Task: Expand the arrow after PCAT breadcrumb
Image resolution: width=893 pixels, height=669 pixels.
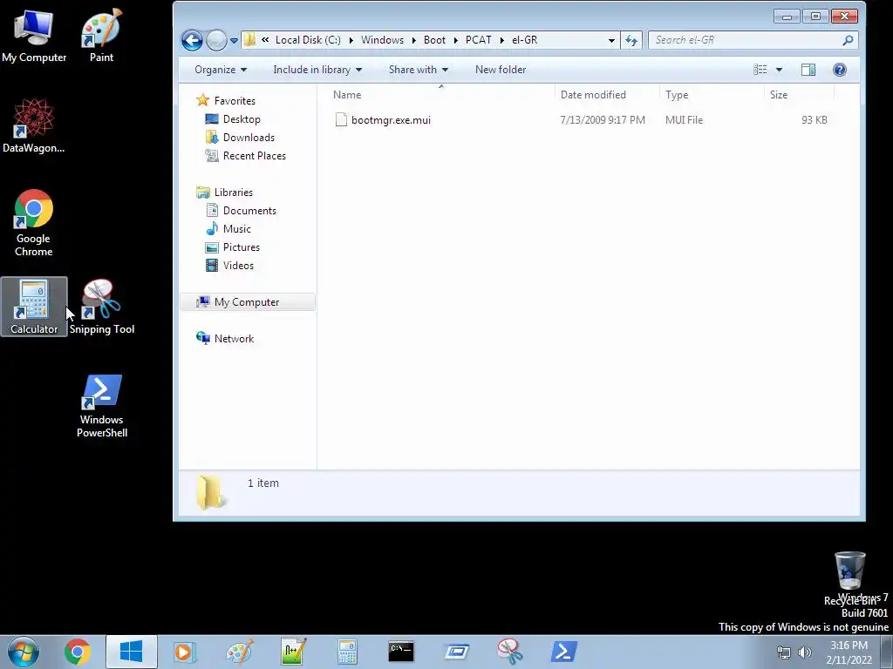Action: click(501, 40)
